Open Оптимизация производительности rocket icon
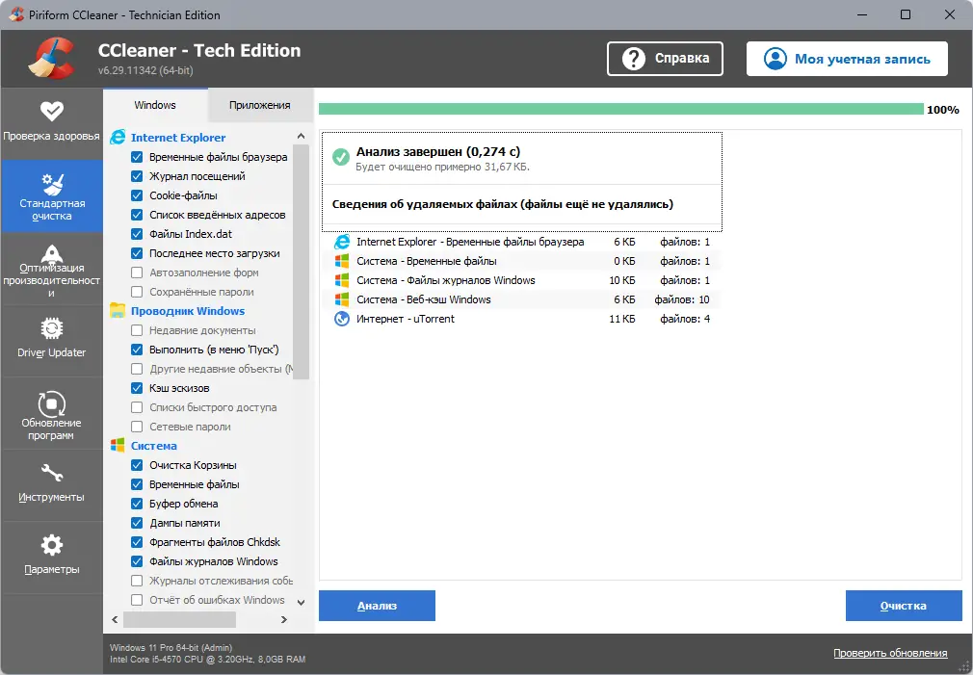The width and height of the screenshot is (973, 675). [x=51, y=253]
